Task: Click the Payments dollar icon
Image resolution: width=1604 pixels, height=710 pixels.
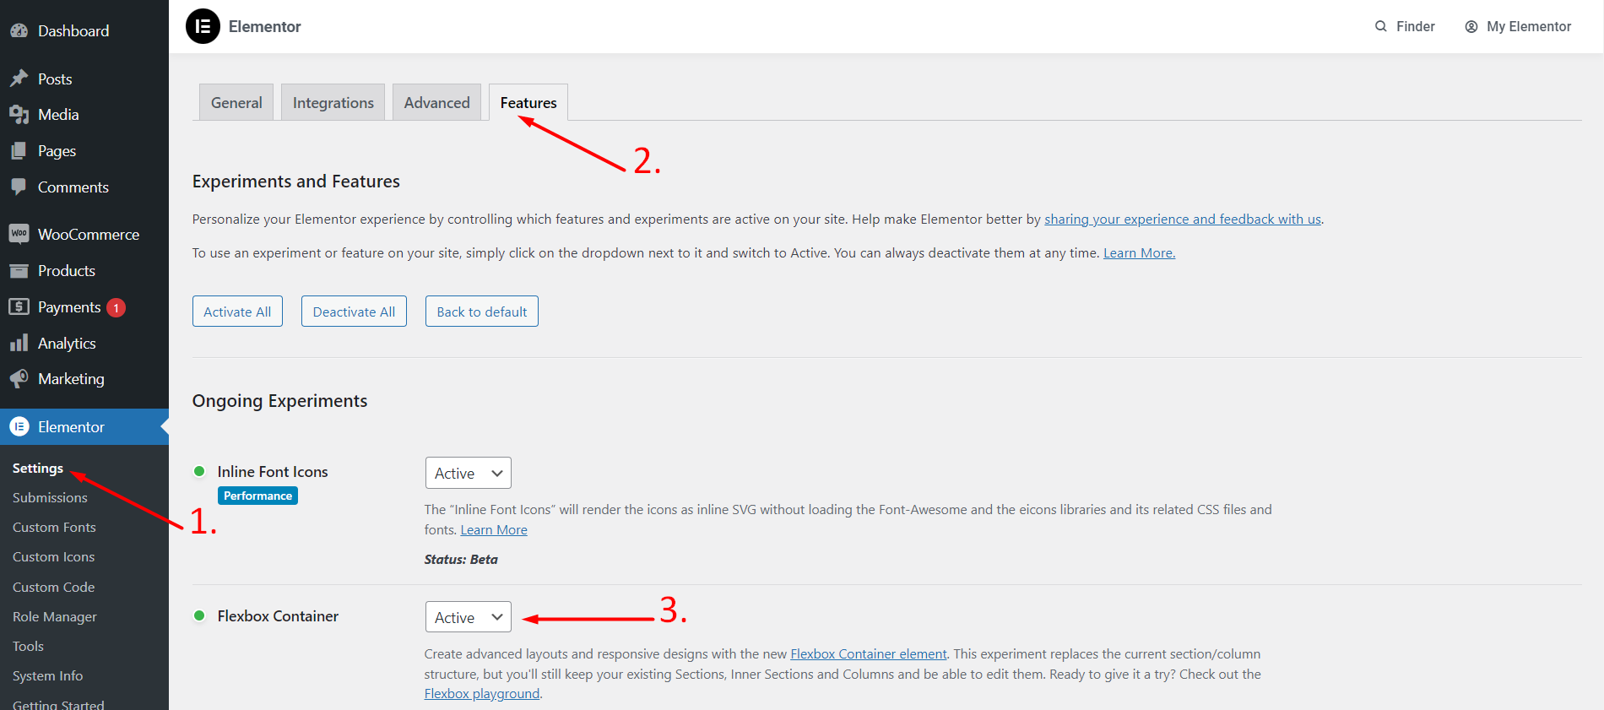Action: [19, 306]
